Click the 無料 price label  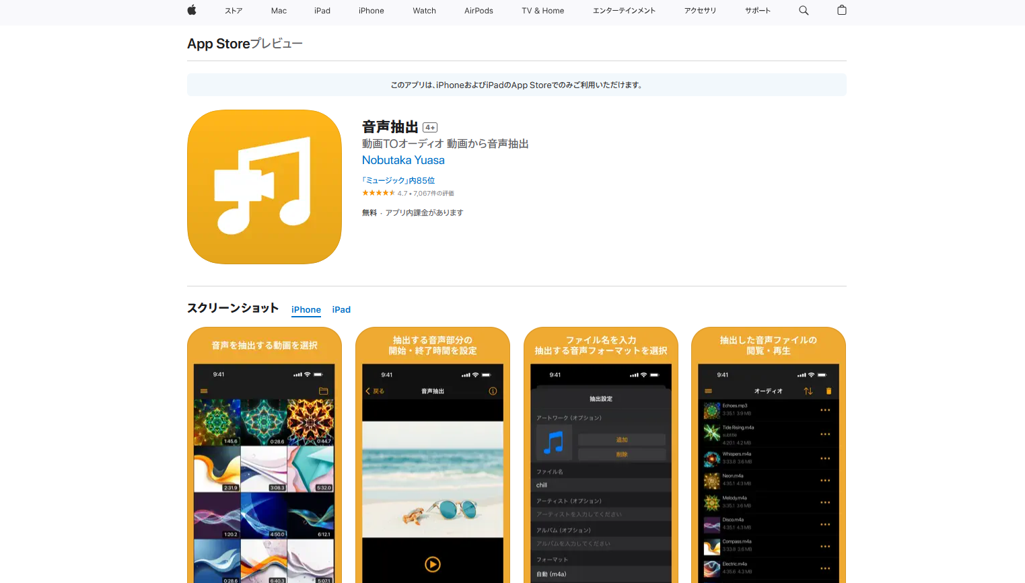coord(369,212)
